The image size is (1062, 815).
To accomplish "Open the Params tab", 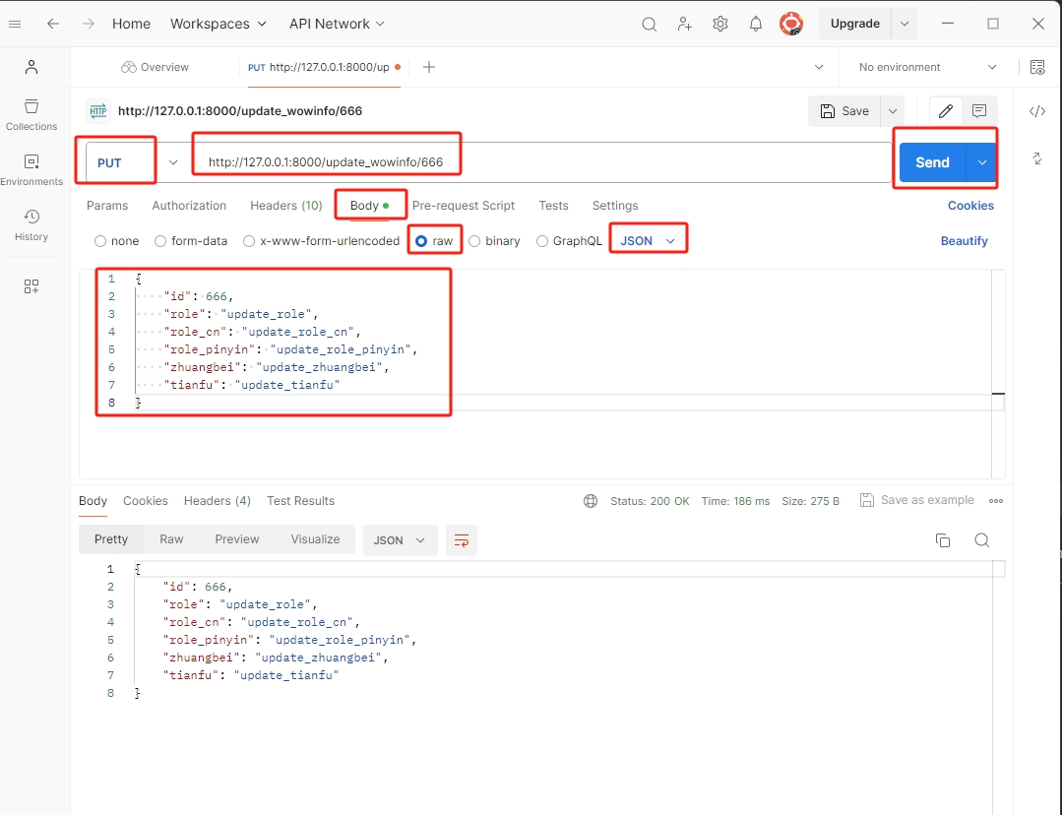I will click(107, 206).
